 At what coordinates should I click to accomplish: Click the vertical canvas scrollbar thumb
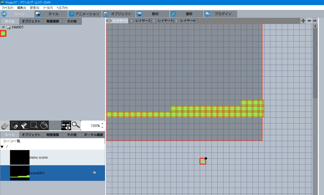[x=315, y=64]
